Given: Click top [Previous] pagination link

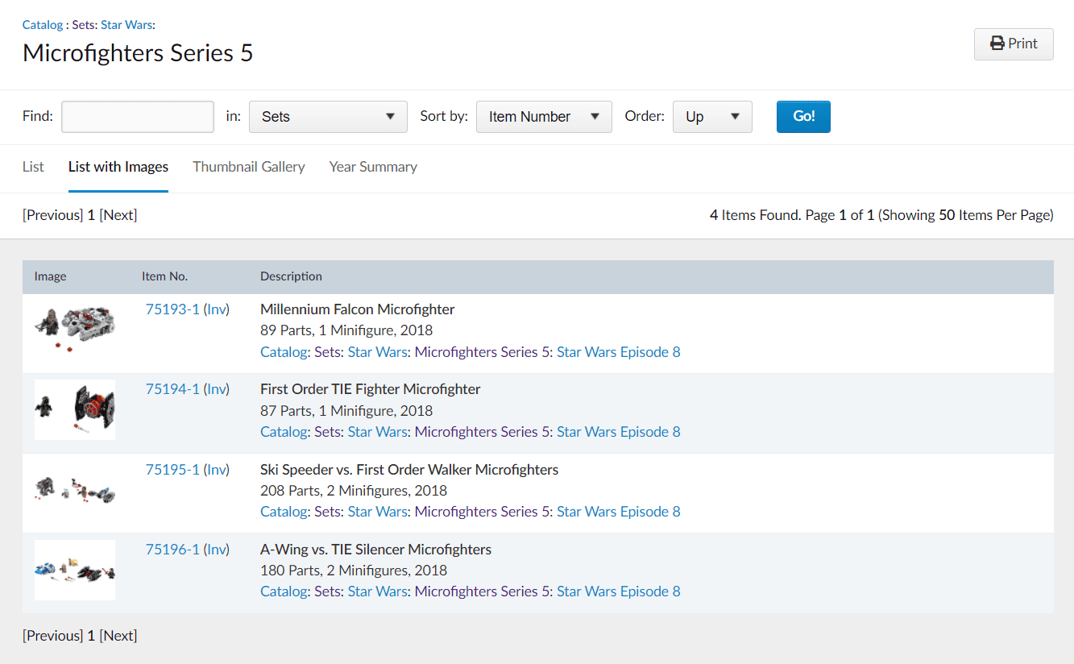Looking at the screenshot, I should (53, 215).
